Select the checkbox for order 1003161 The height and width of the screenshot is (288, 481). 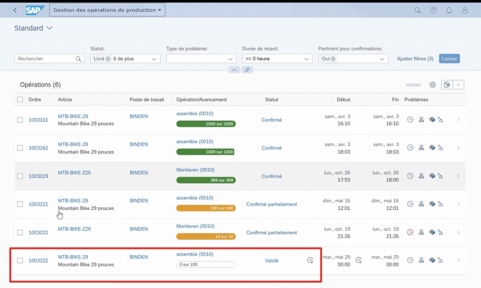click(20, 120)
